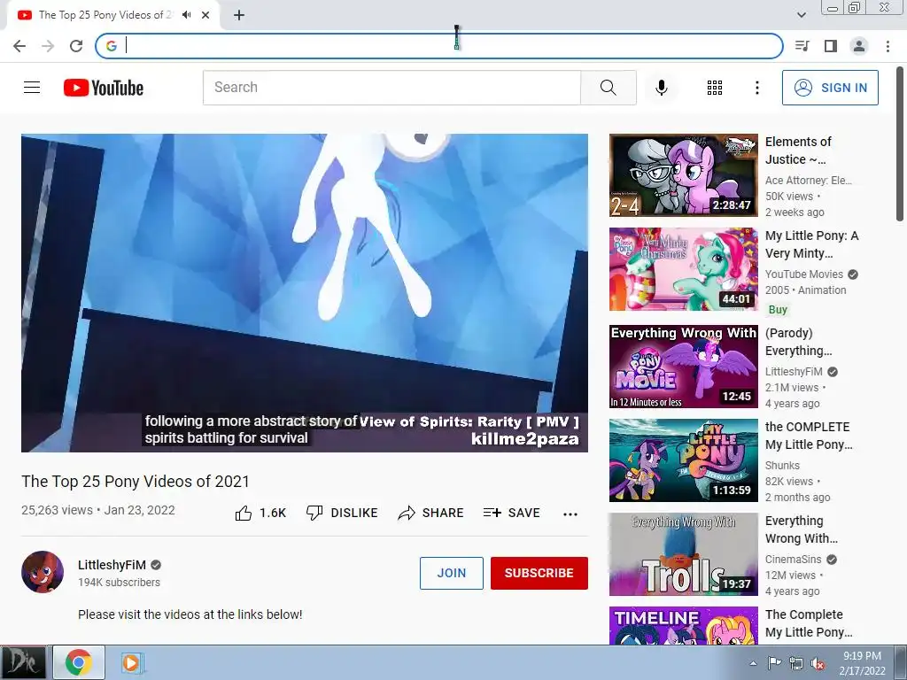Open the SHARE dialog
This screenshot has width=907, height=680.
(x=431, y=513)
